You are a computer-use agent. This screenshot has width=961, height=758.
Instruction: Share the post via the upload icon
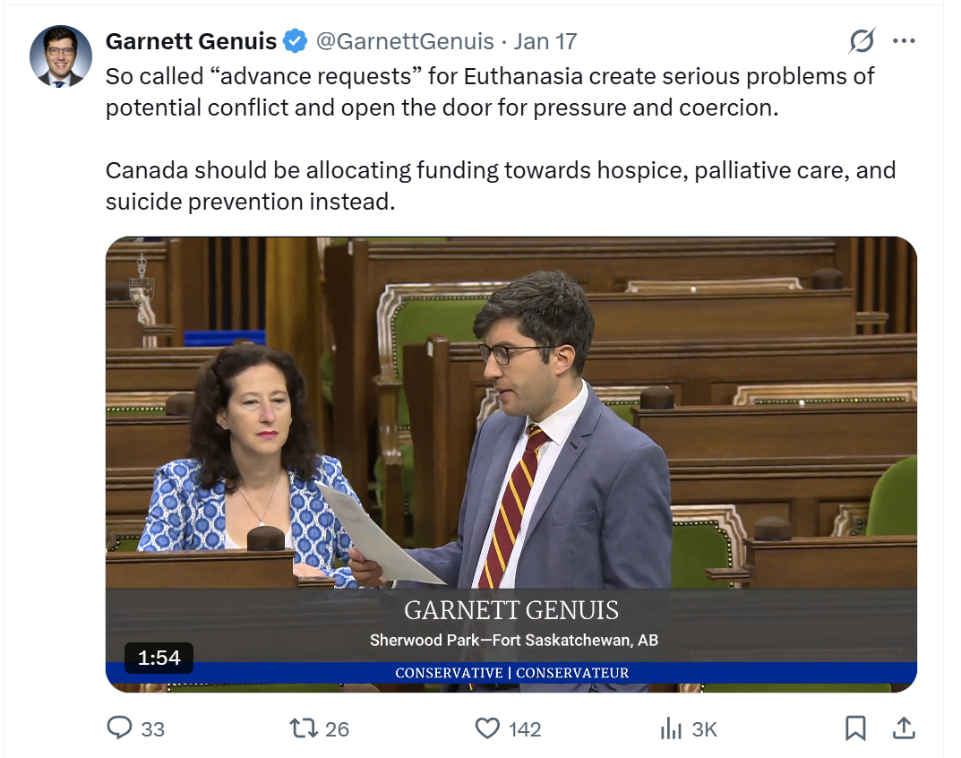[x=904, y=728]
